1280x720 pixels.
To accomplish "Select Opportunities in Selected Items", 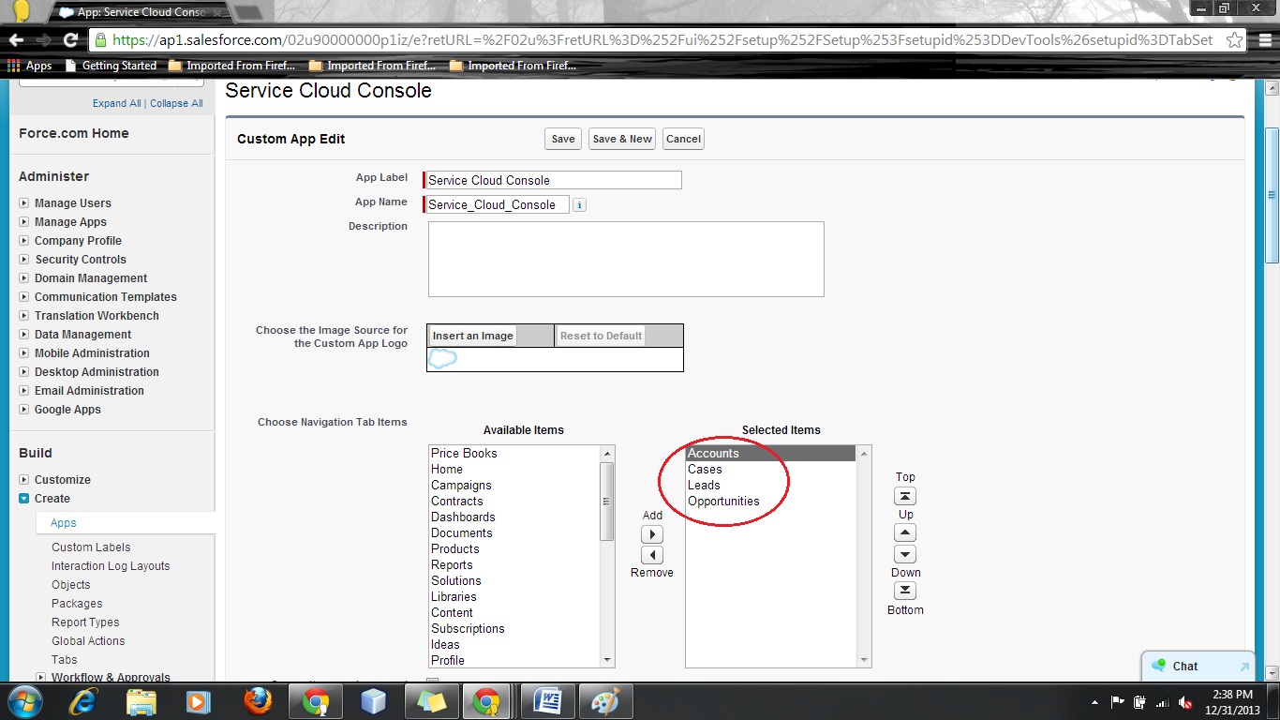I will tap(770, 502).
